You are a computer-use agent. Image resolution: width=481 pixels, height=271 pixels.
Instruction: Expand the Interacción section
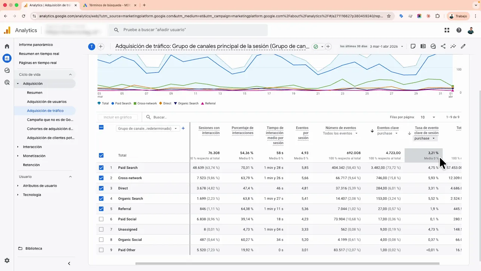(x=32, y=147)
